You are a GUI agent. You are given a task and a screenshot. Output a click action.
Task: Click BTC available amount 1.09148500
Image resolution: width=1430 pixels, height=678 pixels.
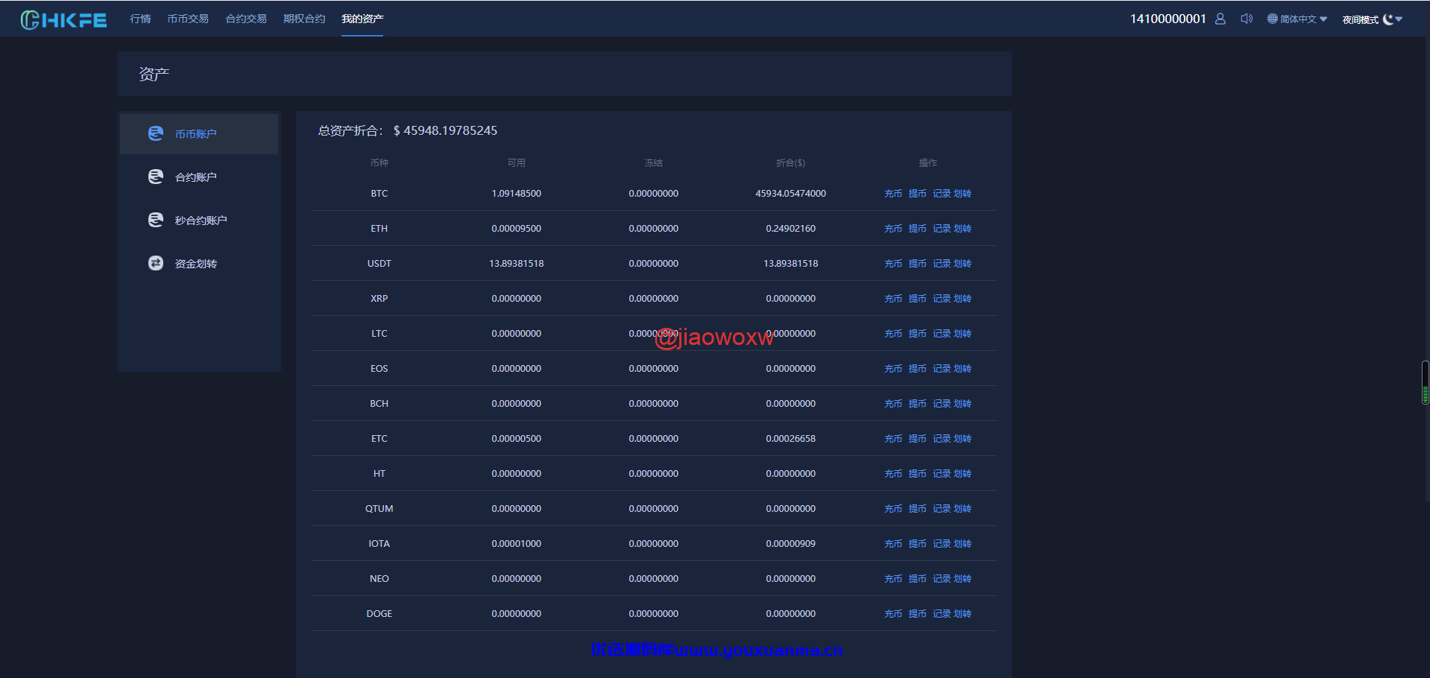click(516, 194)
